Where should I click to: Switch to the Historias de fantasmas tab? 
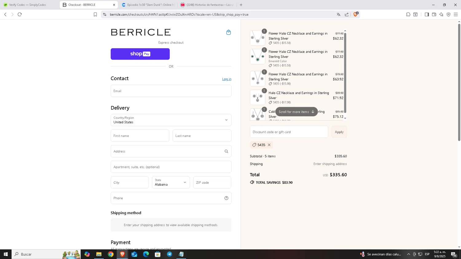[x=207, y=5]
